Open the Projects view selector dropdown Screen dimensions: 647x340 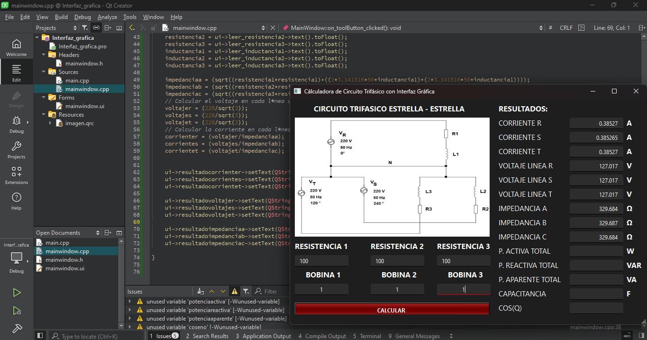pyautogui.click(x=56, y=28)
